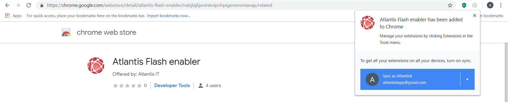
Task: Click the forward navigation arrow
Action: coord(18,5)
